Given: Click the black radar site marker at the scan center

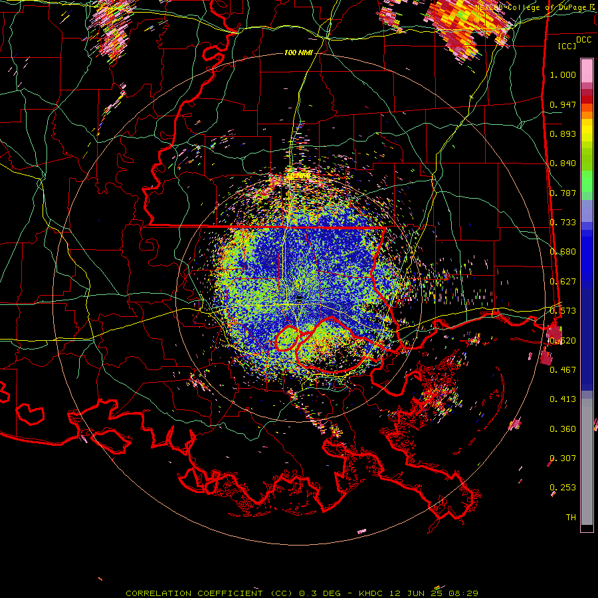Looking at the screenshot, I should coord(299,299).
